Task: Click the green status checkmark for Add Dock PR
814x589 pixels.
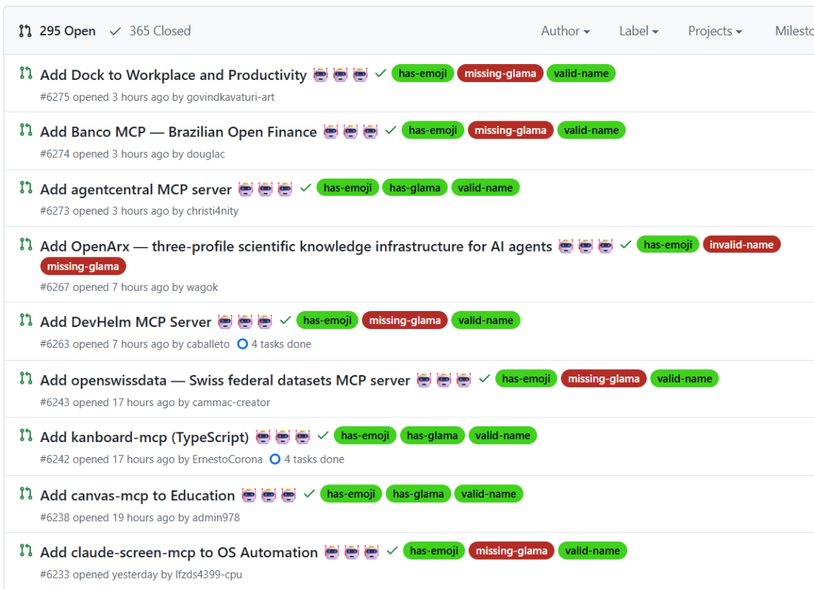Action: (x=381, y=73)
